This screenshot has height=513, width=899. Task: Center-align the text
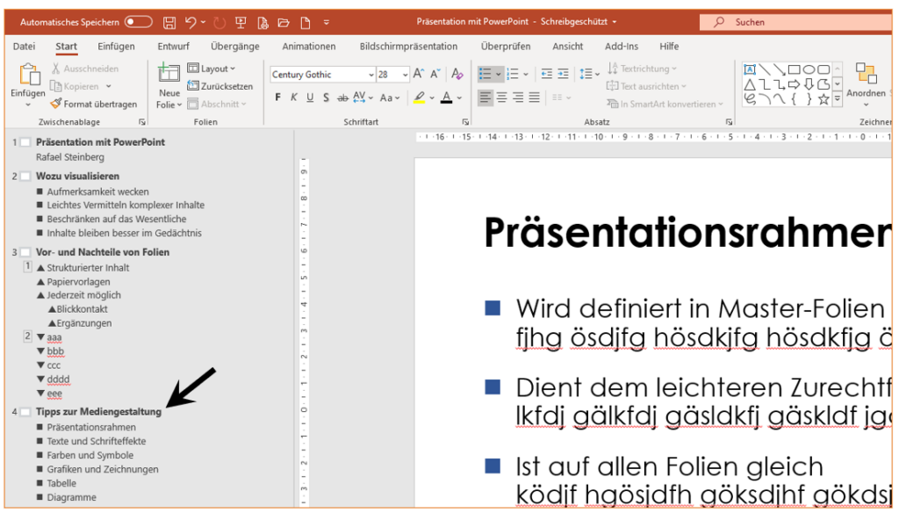(x=501, y=98)
